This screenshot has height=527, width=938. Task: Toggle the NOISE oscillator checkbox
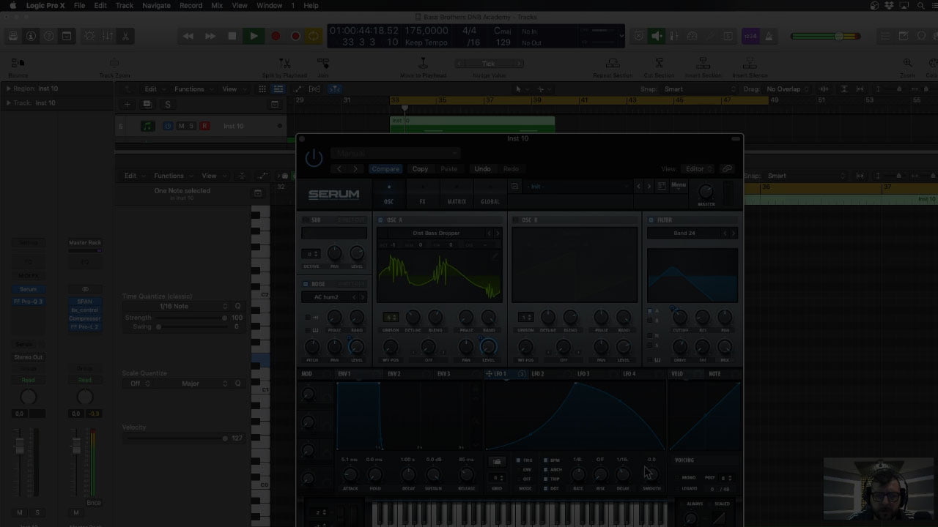point(306,284)
